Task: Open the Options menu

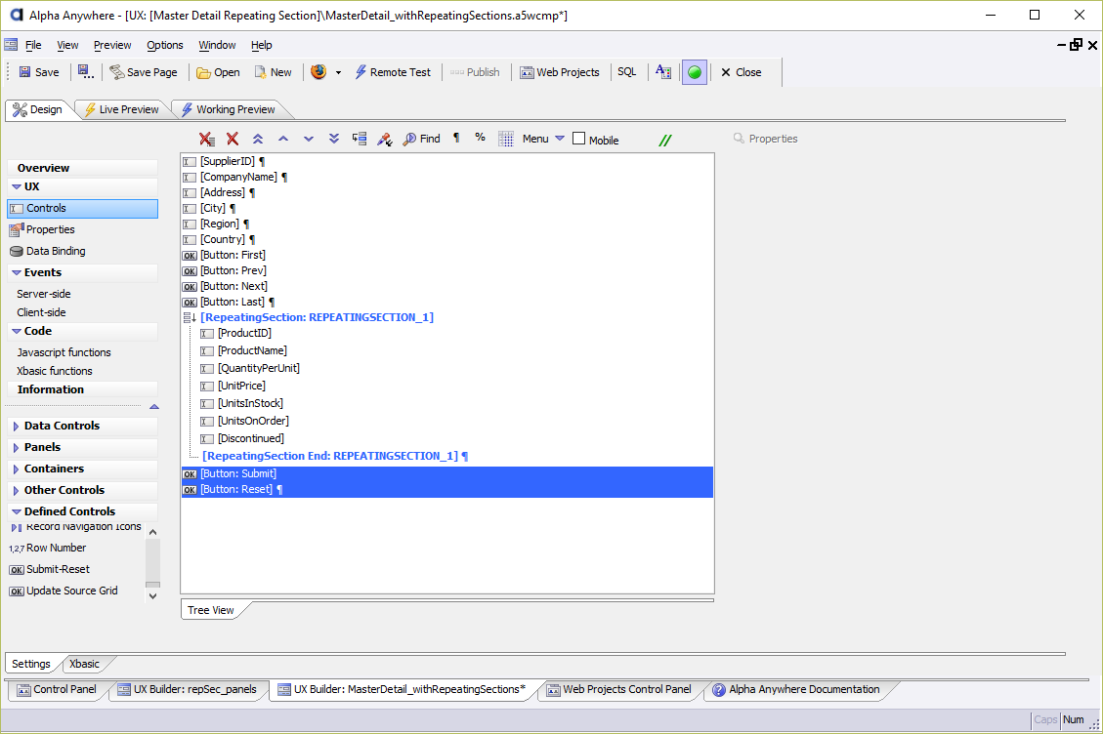Action: tap(164, 45)
